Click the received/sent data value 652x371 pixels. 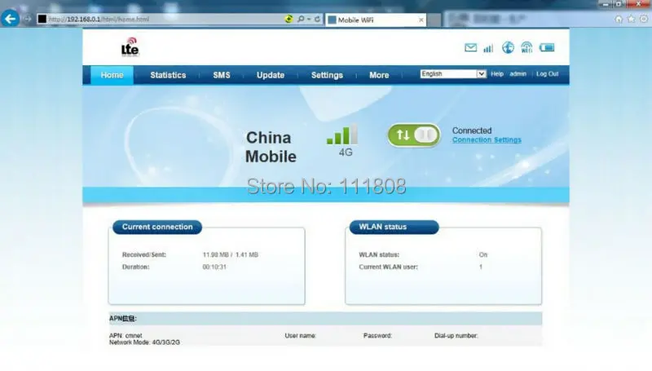click(231, 255)
